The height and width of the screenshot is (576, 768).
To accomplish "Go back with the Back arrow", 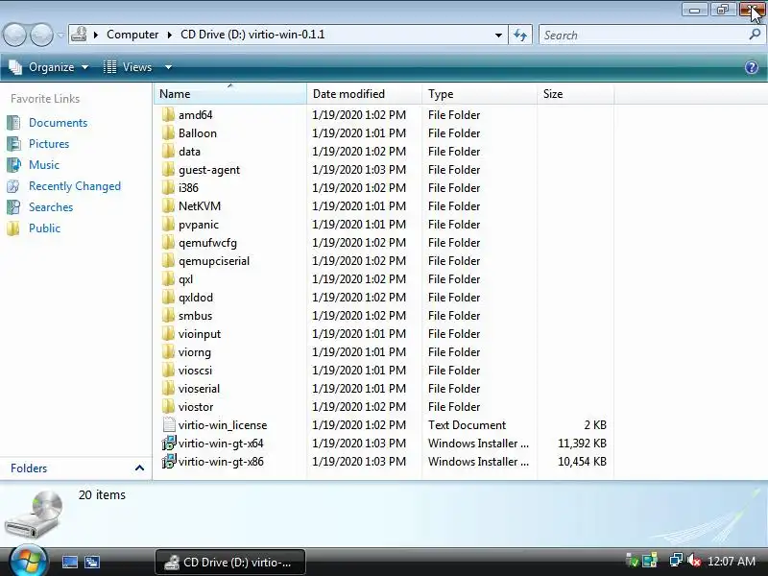I will coord(14,35).
